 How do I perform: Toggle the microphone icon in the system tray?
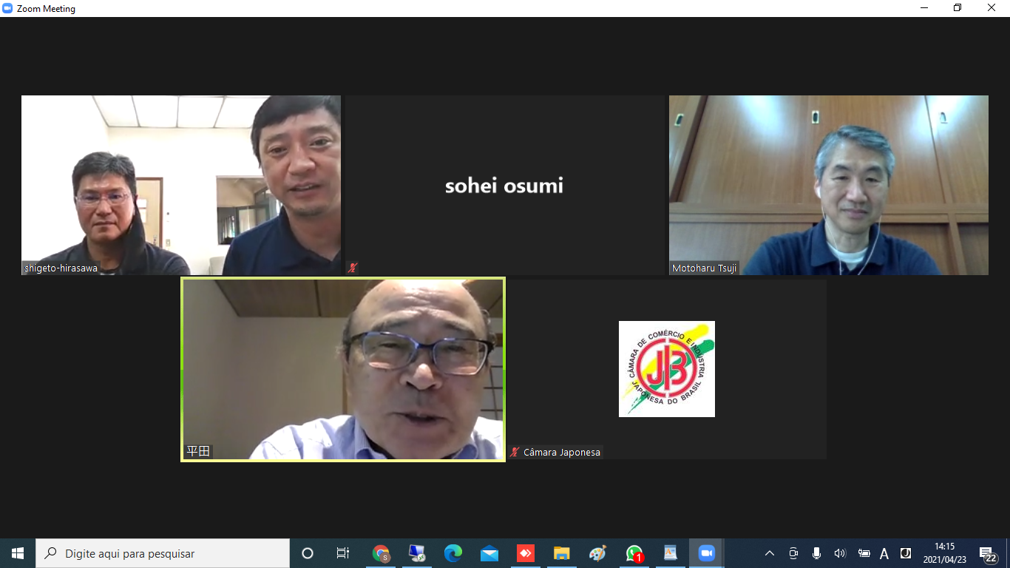point(816,553)
